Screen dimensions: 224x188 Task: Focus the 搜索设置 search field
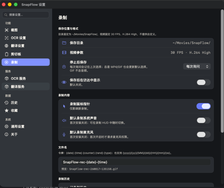point(26,15)
